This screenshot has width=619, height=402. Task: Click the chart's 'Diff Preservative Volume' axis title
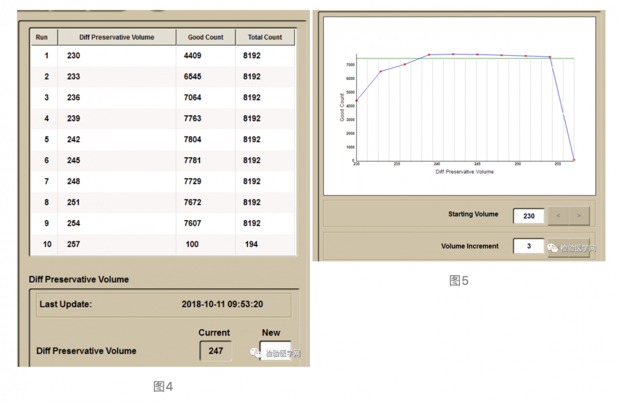(x=465, y=171)
